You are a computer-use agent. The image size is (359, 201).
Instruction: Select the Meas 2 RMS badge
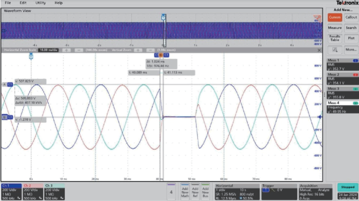342,79
